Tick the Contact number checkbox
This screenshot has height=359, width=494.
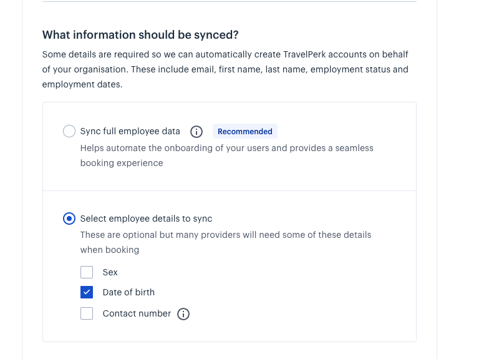[87, 313]
